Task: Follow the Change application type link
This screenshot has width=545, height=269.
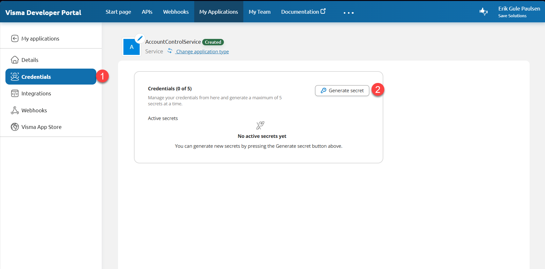Action: (x=203, y=52)
